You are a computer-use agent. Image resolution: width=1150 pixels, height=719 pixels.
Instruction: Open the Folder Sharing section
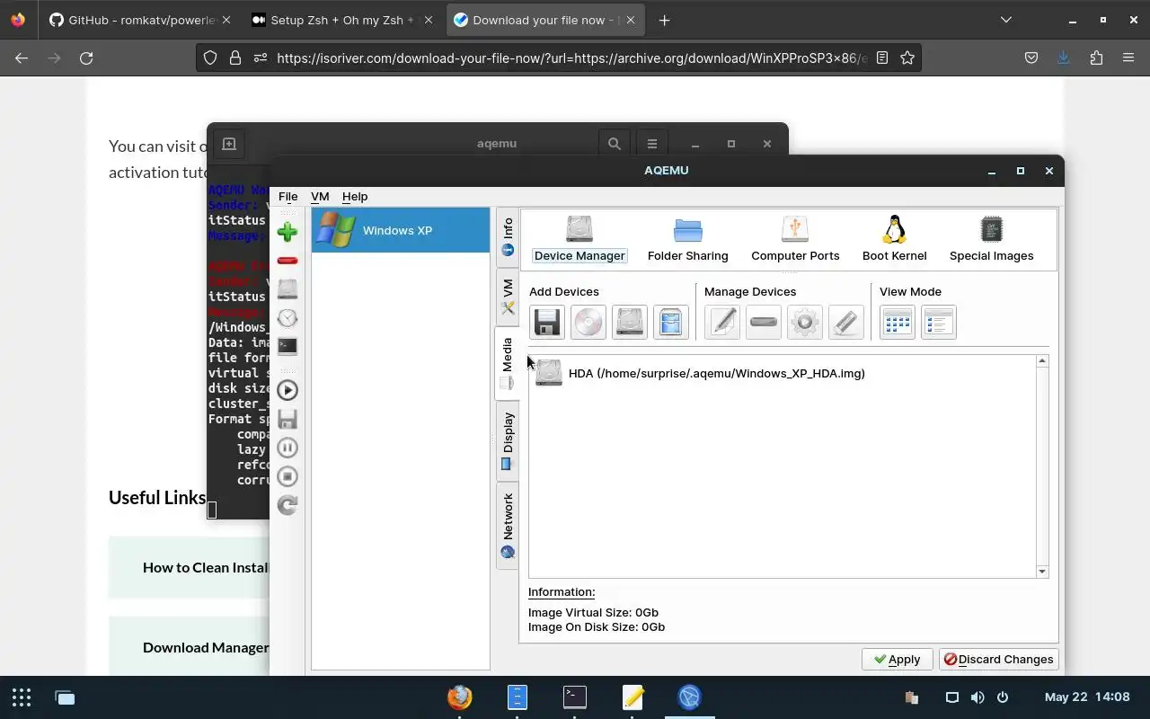[x=687, y=239]
